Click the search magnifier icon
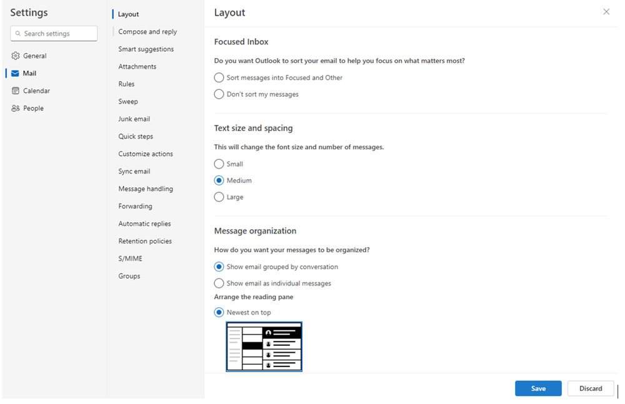The height and width of the screenshot is (404, 625). [18, 34]
